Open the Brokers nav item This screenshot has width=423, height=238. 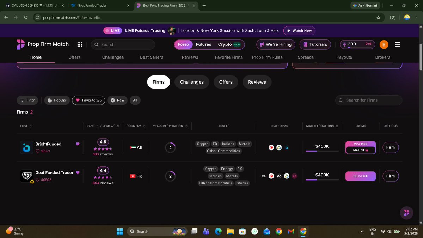383,57
